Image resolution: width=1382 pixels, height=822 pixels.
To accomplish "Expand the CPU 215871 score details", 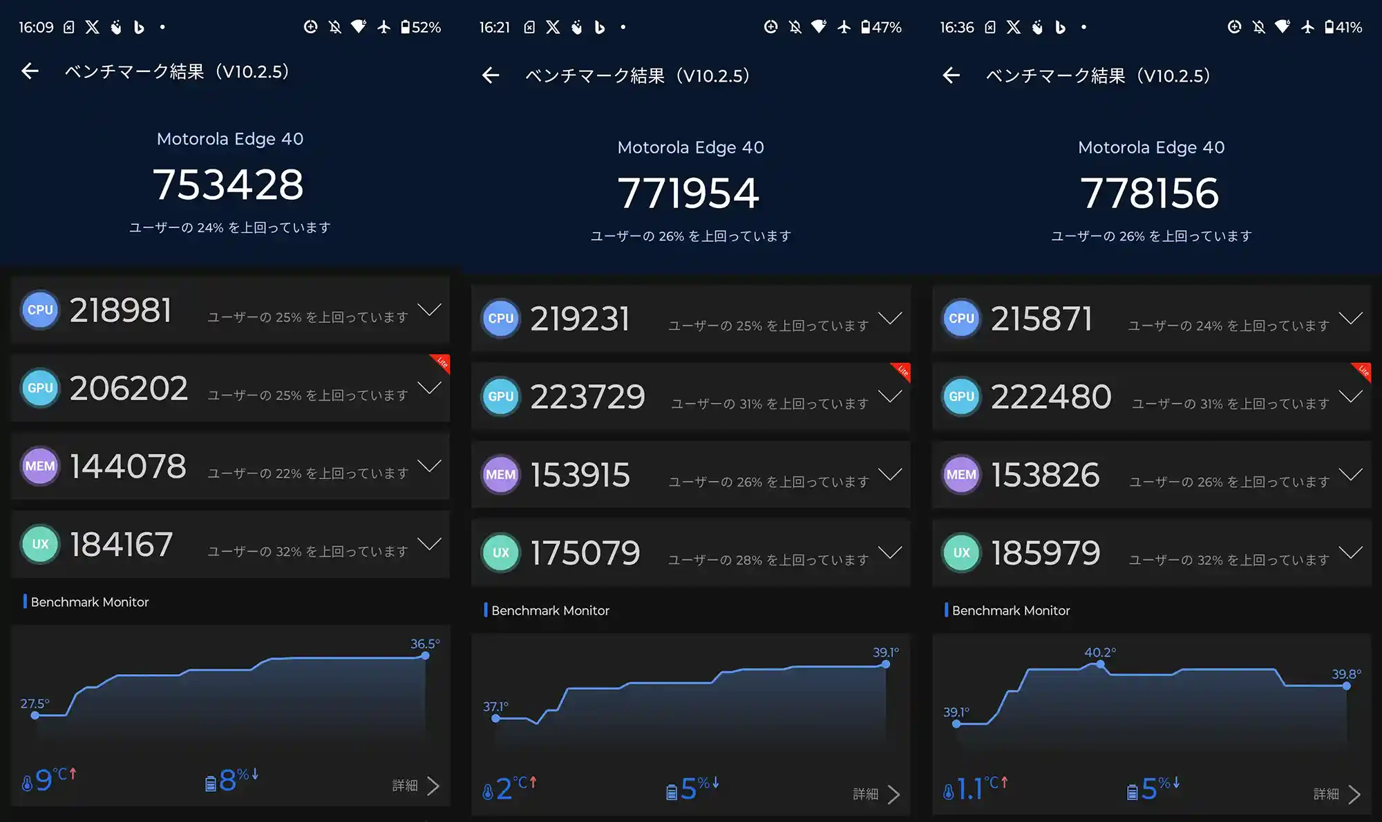I will click(x=1350, y=318).
